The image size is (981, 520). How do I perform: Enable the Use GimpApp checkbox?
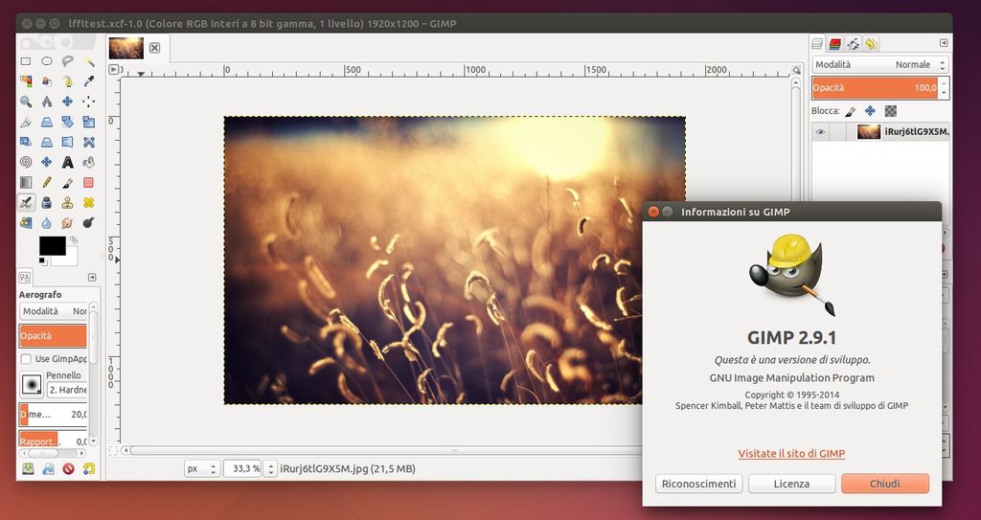[26, 359]
